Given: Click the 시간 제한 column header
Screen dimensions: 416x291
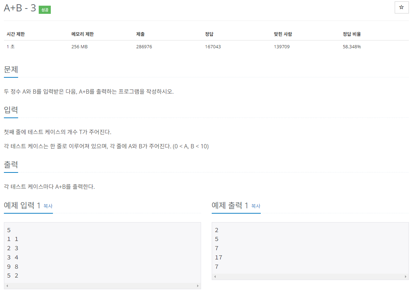Looking at the screenshot, I should pos(16,34).
